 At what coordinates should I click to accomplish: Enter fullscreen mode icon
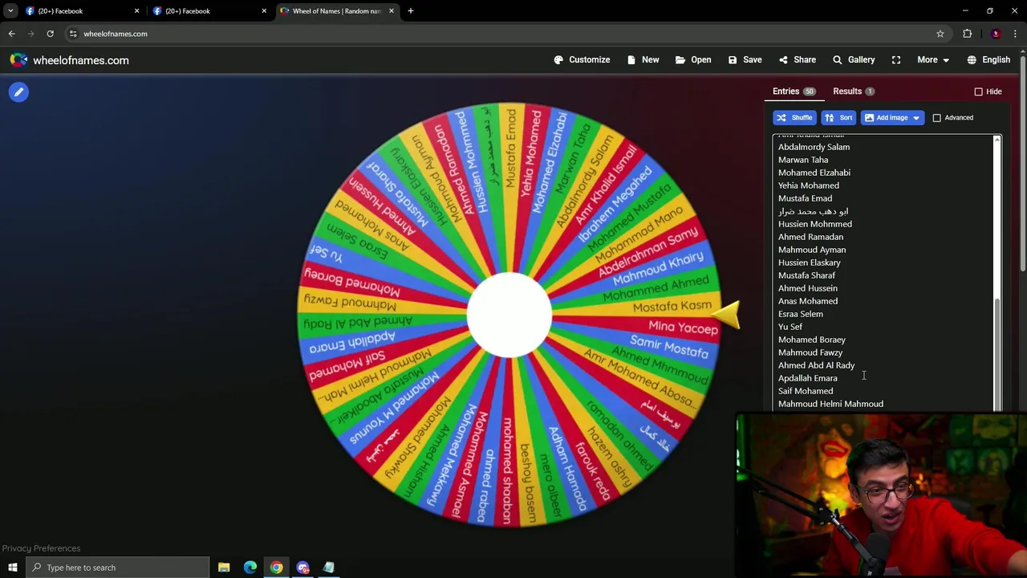(x=896, y=60)
